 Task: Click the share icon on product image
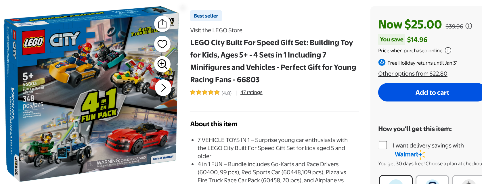(162, 24)
